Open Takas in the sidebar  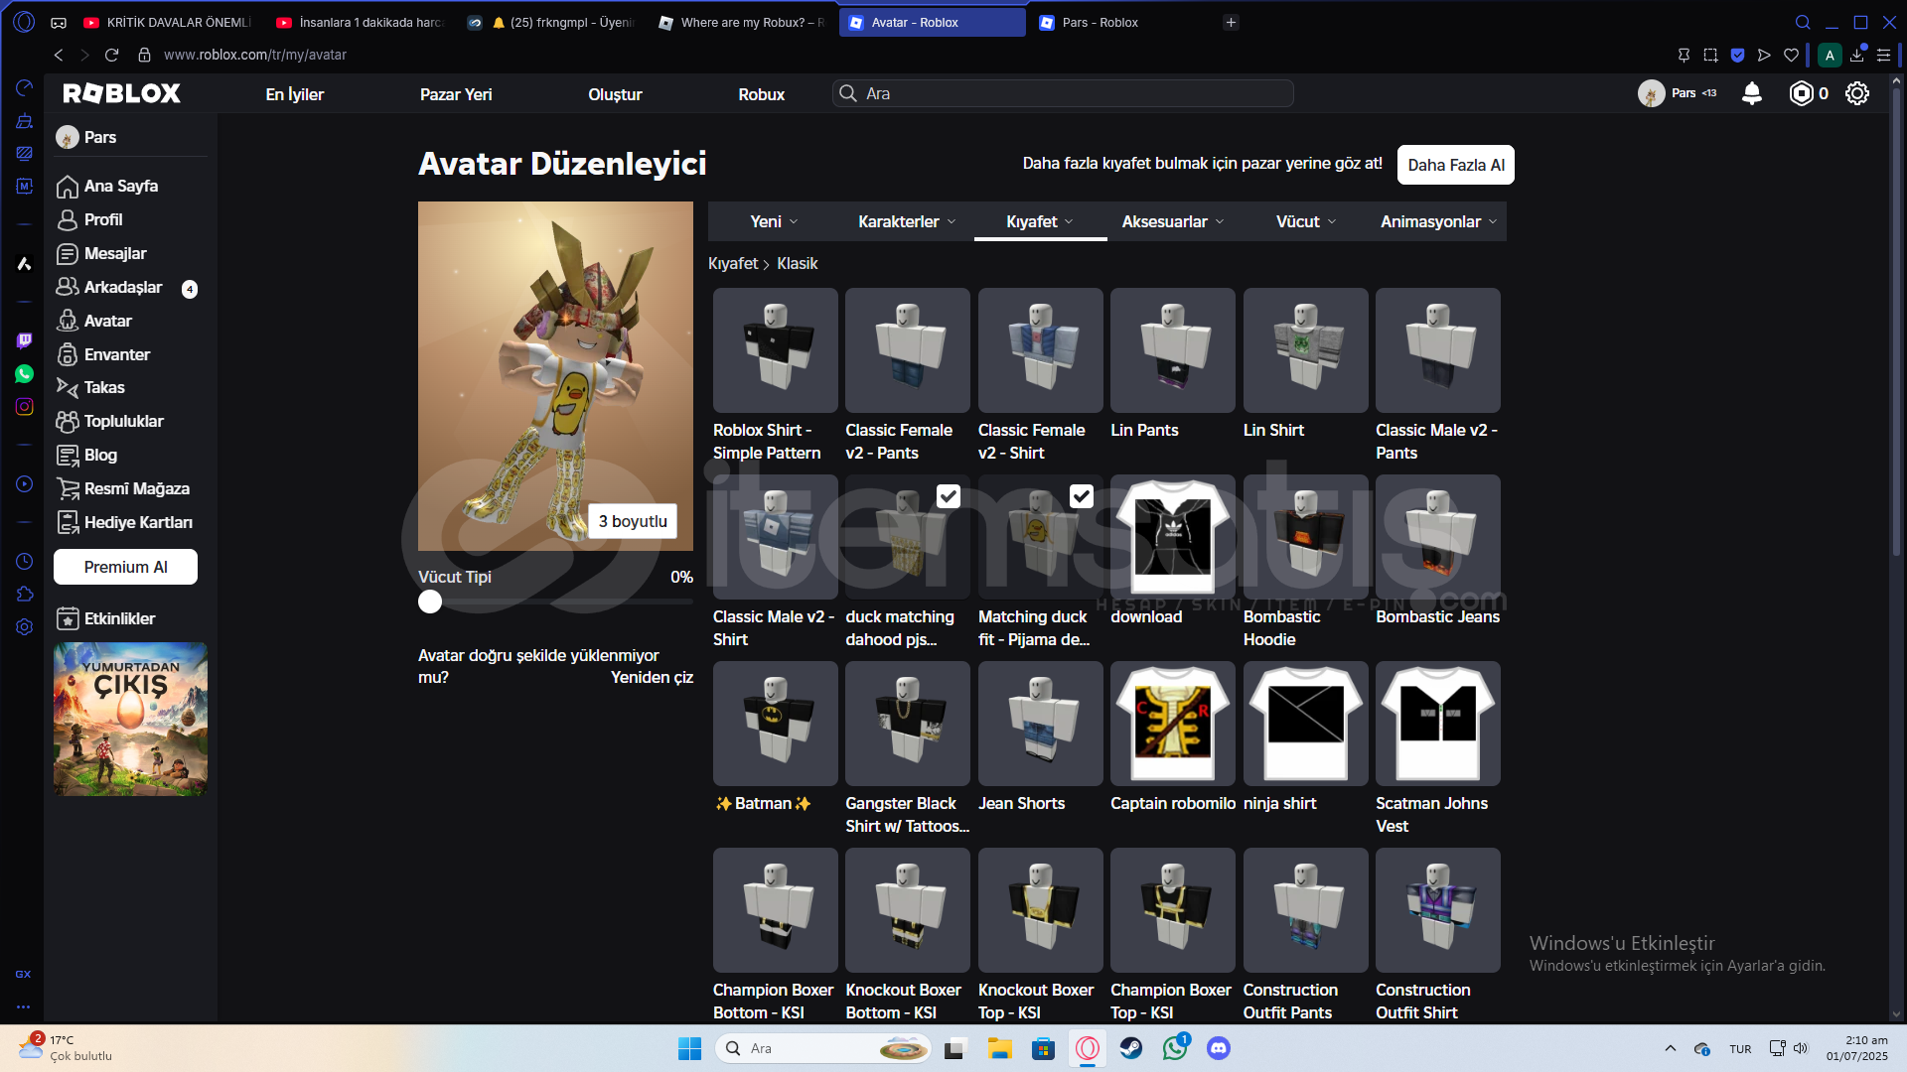(x=90, y=388)
